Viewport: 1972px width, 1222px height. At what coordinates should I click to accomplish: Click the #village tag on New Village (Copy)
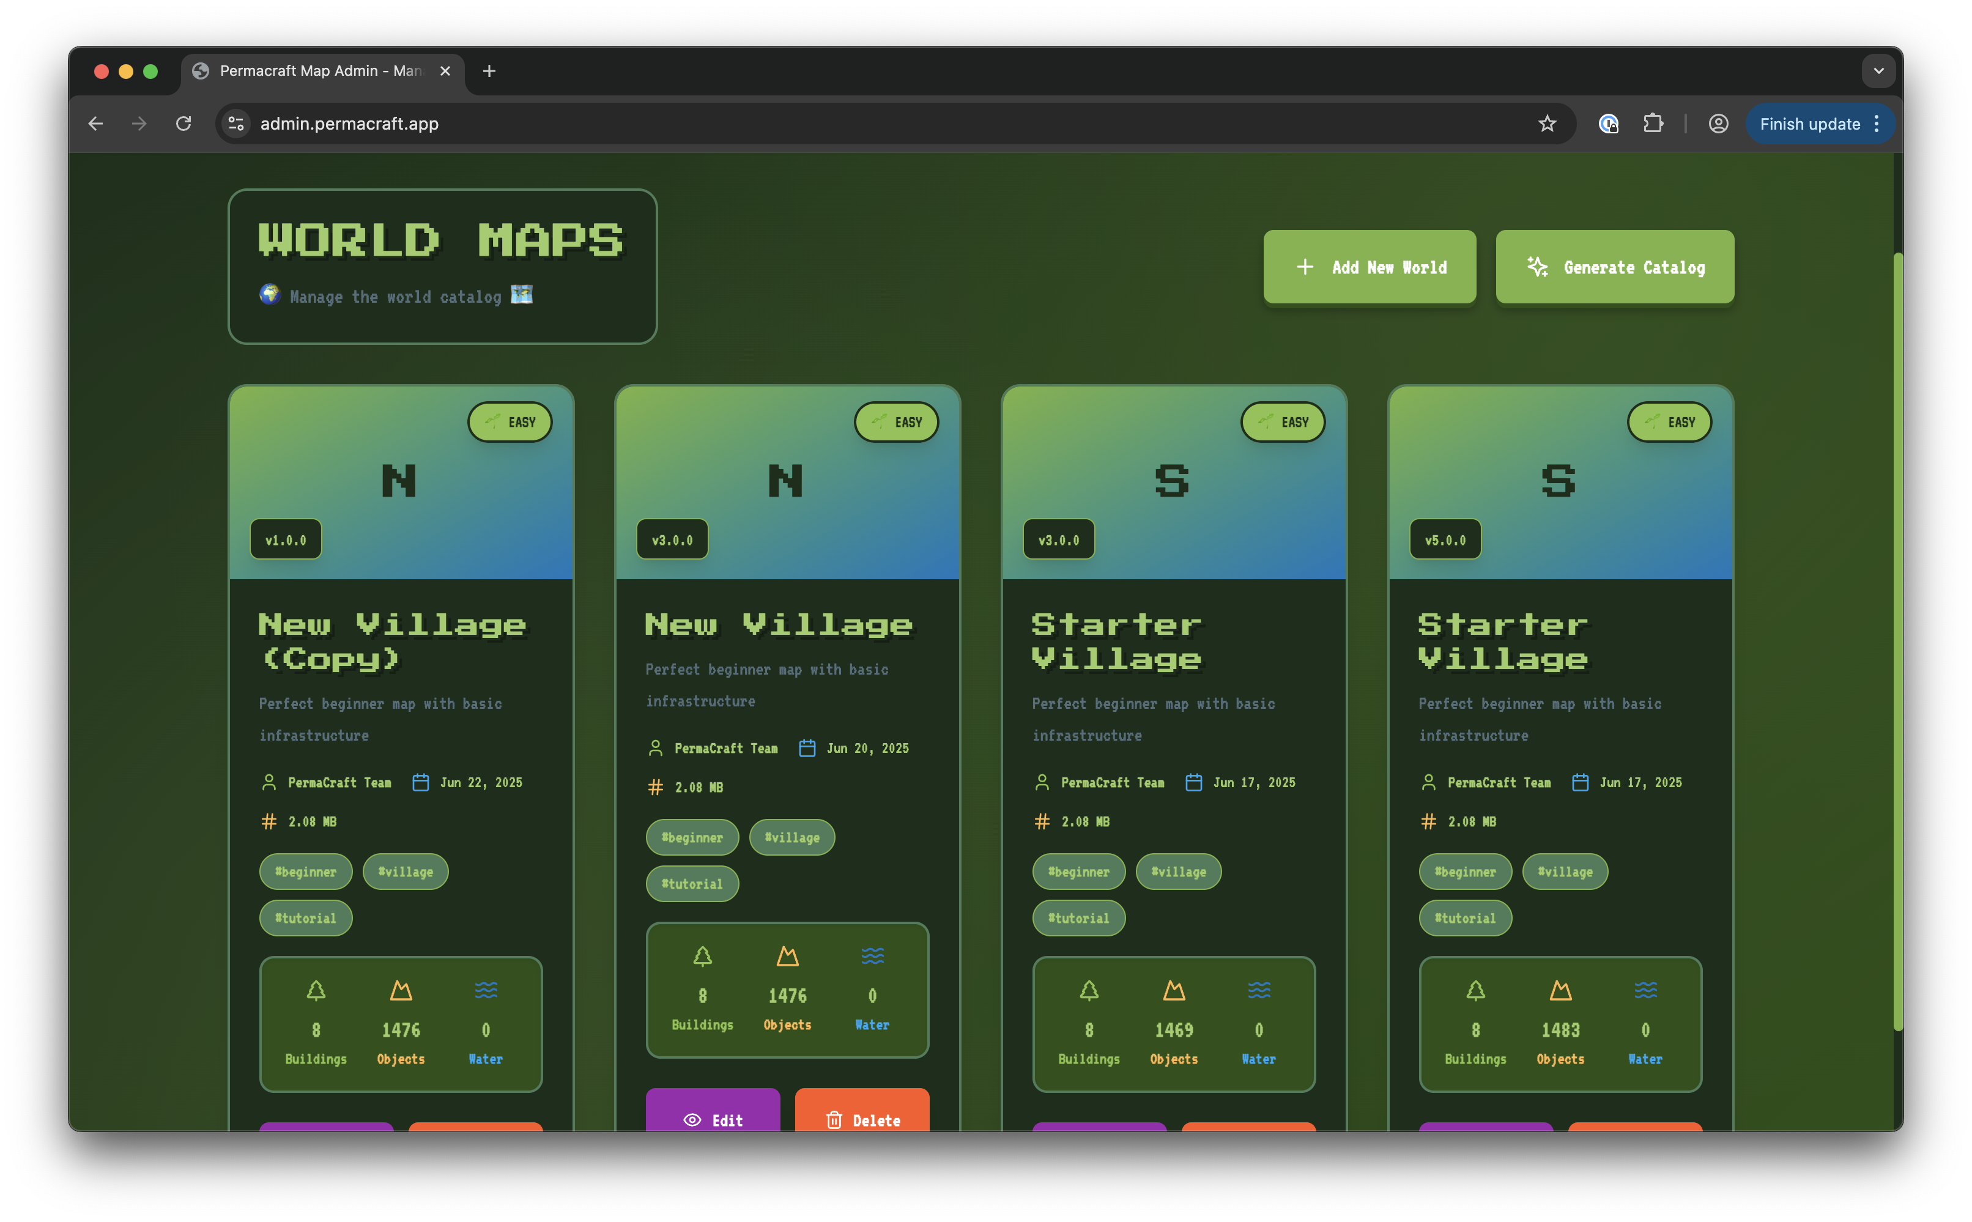[x=405, y=871]
